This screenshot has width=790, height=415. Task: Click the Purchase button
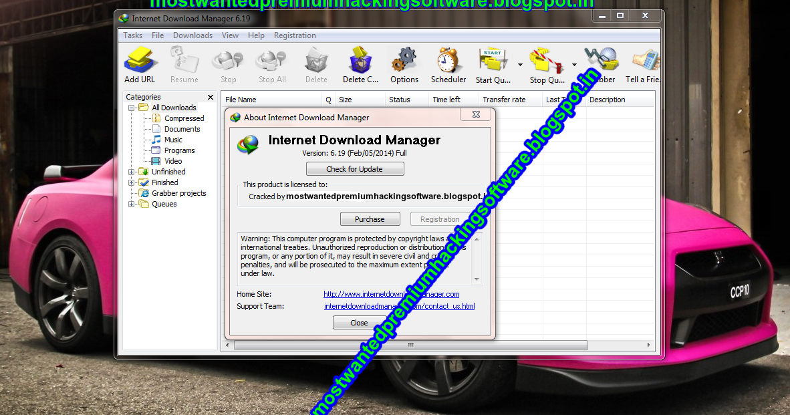[370, 219]
